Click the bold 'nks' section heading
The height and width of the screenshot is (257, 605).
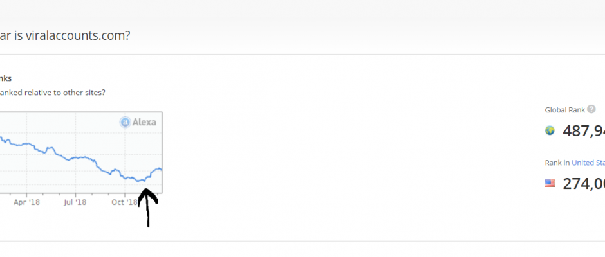pyautogui.click(x=5, y=78)
